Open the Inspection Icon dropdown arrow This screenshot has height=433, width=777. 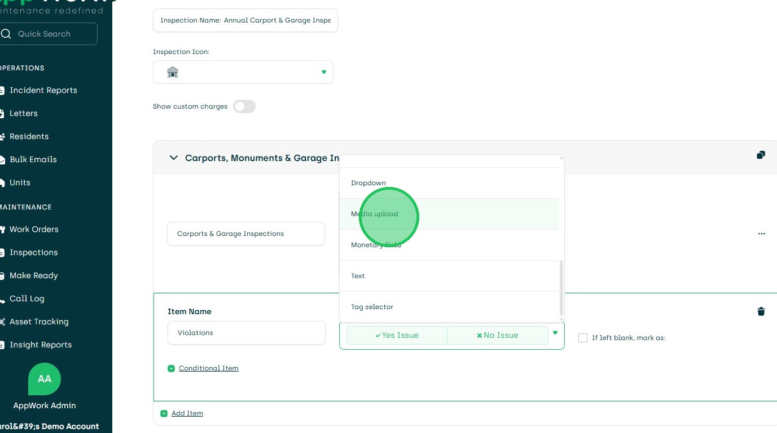click(323, 72)
